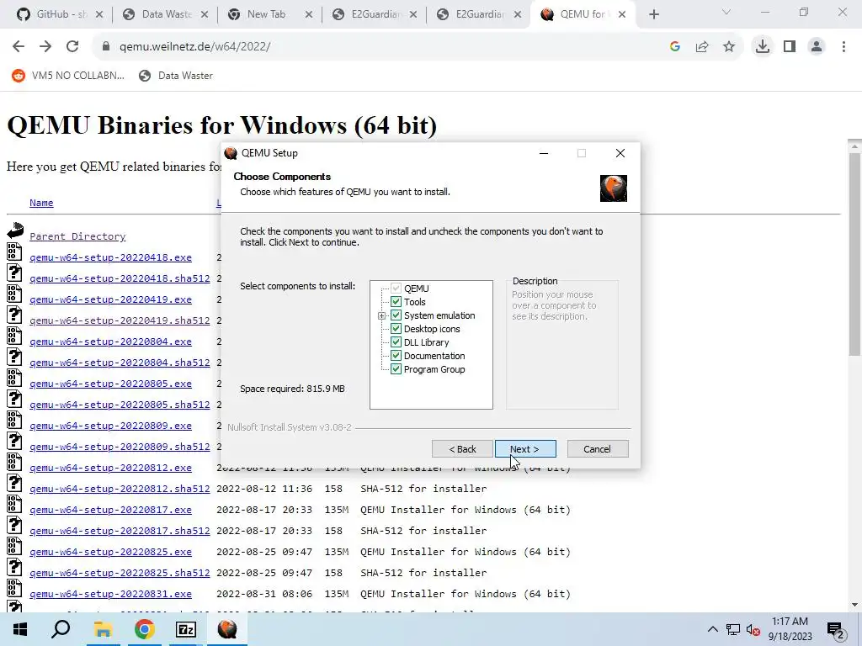
Task: Bookmark this page with the star icon
Action: pos(729,47)
